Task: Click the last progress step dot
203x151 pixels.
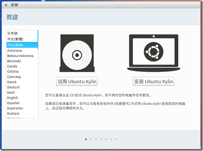Action: pos(116,139)
